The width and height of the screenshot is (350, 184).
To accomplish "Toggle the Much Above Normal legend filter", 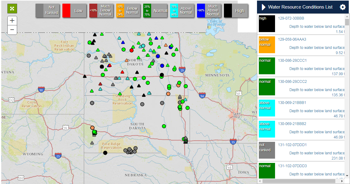I will (209, 11).
